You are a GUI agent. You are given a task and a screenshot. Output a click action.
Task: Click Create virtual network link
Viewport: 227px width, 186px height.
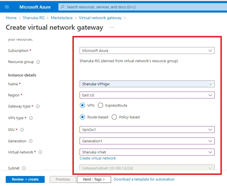pos(98,158)
